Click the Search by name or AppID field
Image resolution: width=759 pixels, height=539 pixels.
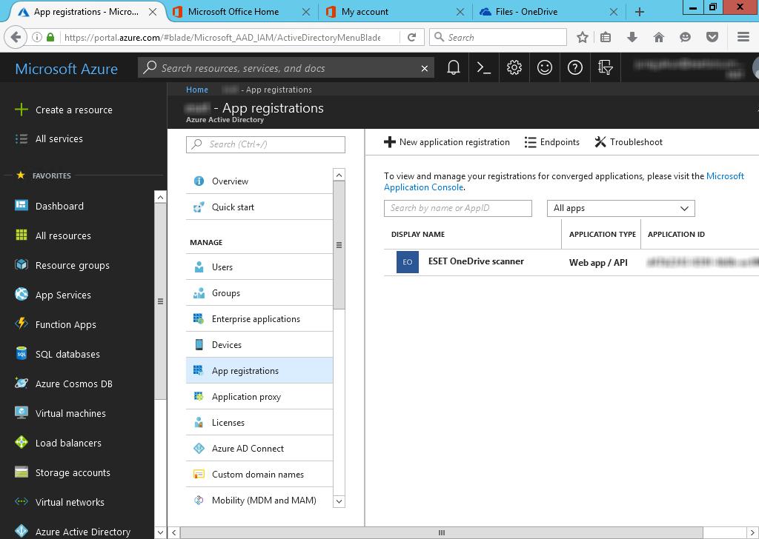458,208
